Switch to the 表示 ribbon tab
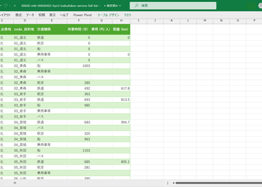262x187 pixels. 52,15
